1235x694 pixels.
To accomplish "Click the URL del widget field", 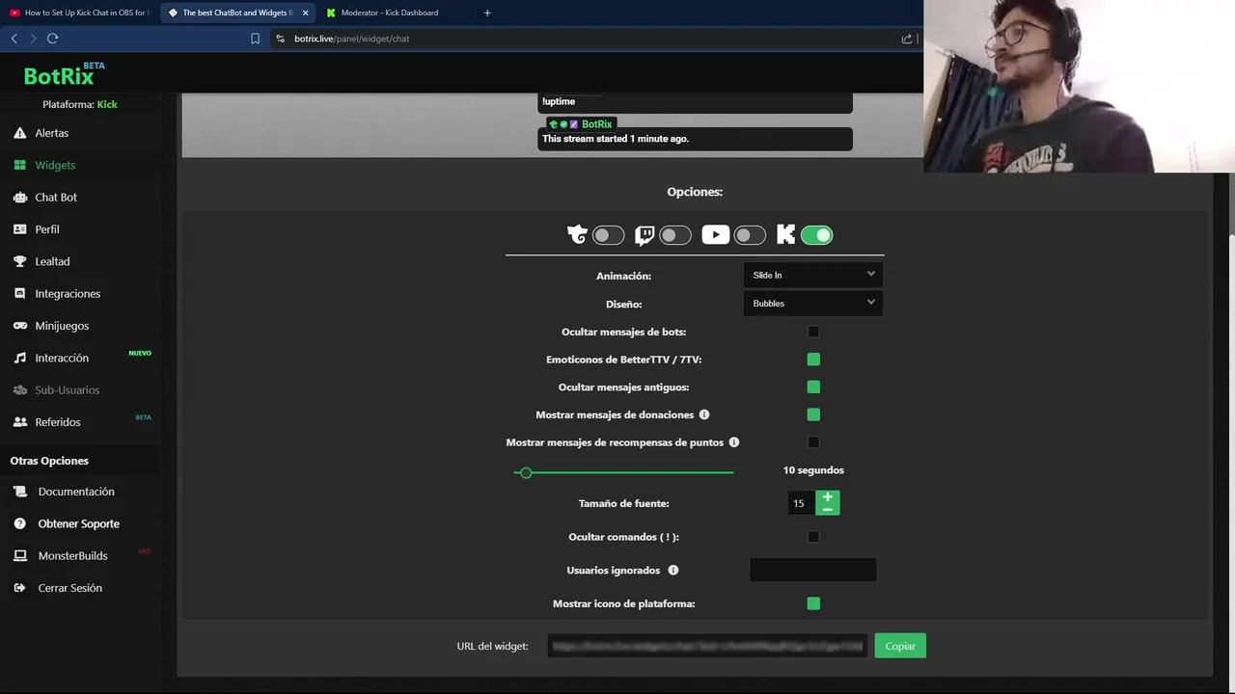I will coord(707,646).
